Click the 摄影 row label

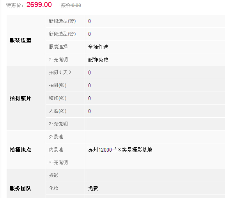(54, 175)
